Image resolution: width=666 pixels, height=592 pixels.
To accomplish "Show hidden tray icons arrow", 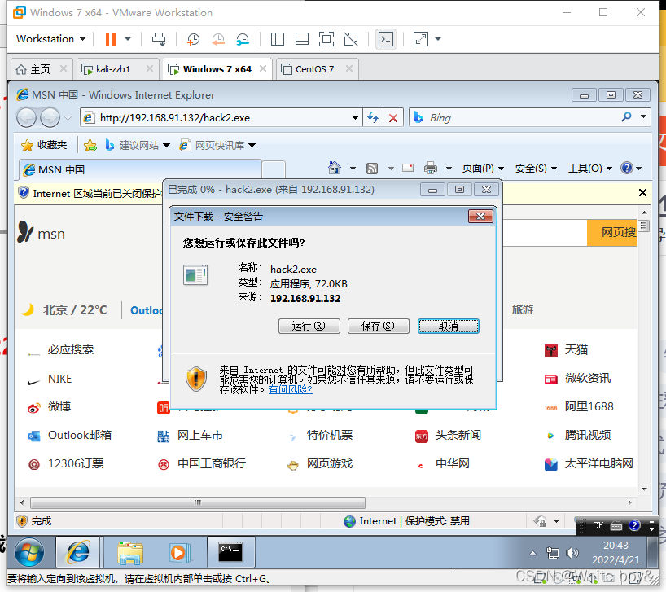I will pyautogui.click(x=532, y=552).
